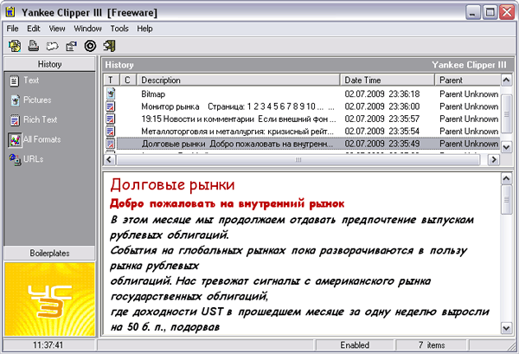
Task: Click the preview pane vertical scrollbar thumb
Action: coord(506,200)
